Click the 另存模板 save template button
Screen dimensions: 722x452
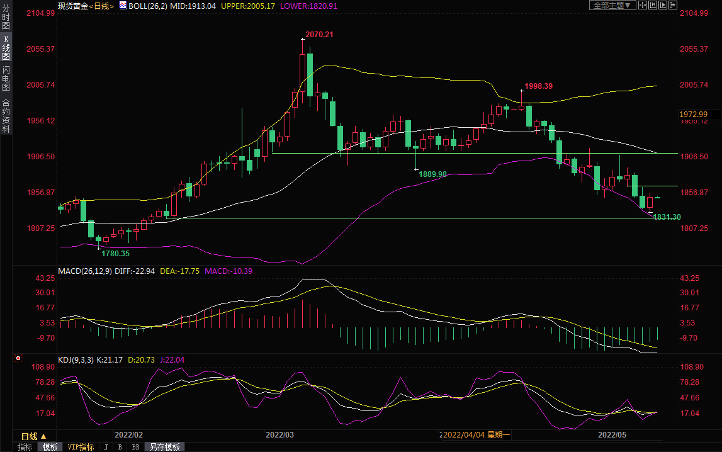(165, 447)
